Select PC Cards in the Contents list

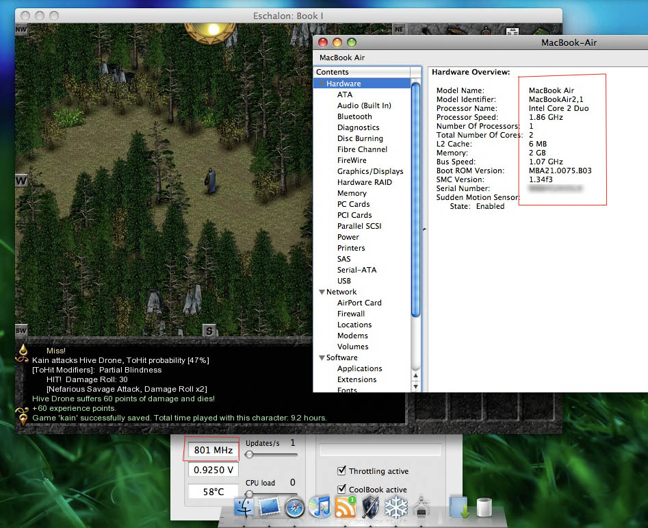(353, 204)
